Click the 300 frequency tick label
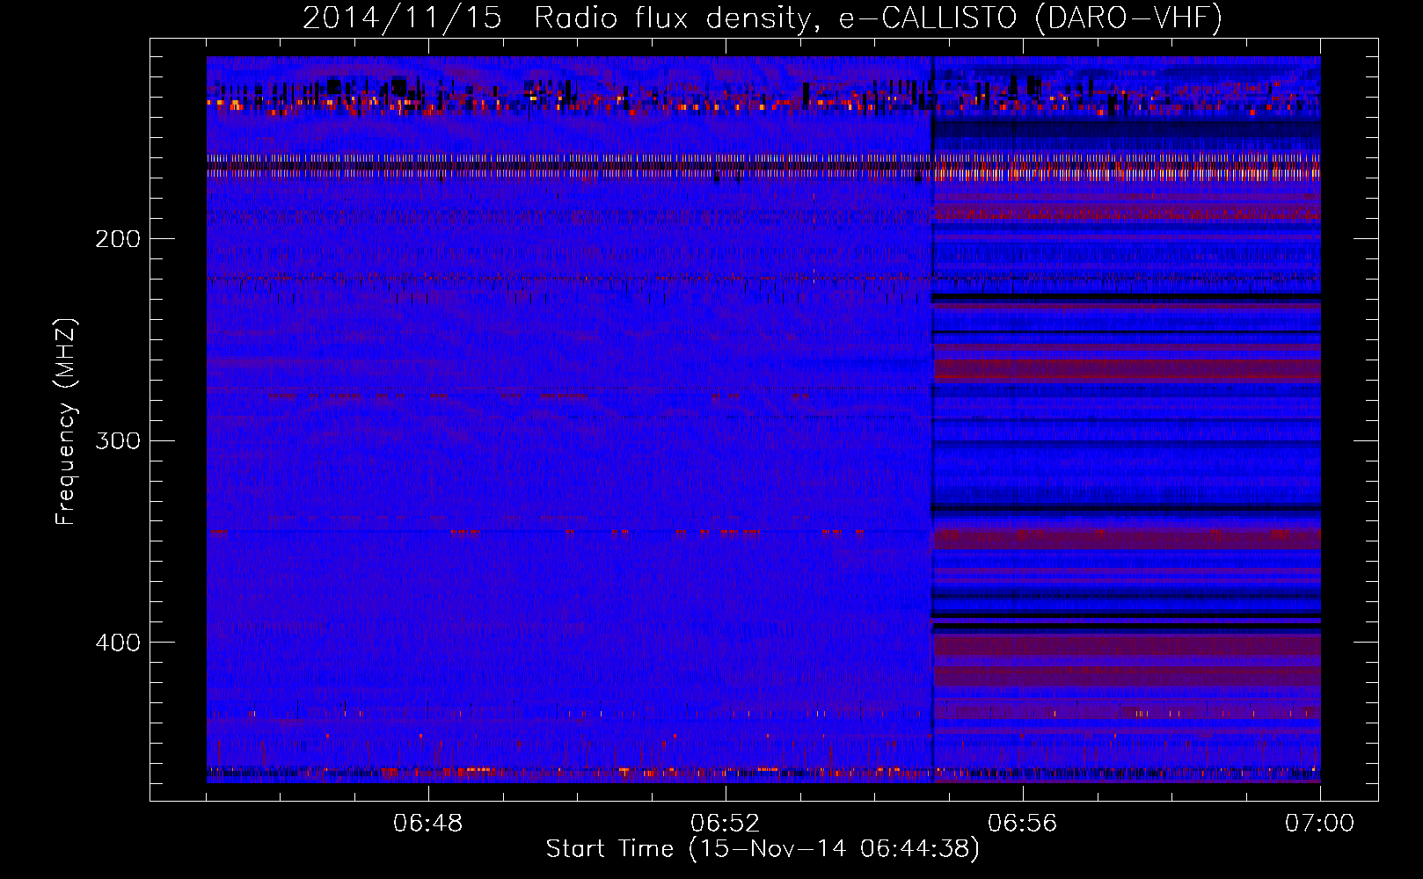This screenshot has width=1423, height=879. pos(118,440)
